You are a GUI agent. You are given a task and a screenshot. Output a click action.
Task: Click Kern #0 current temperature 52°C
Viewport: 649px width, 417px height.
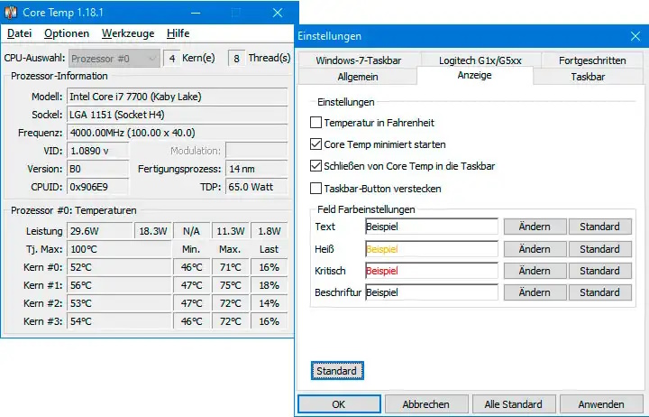pyautogui.click(x=119, y=267)
